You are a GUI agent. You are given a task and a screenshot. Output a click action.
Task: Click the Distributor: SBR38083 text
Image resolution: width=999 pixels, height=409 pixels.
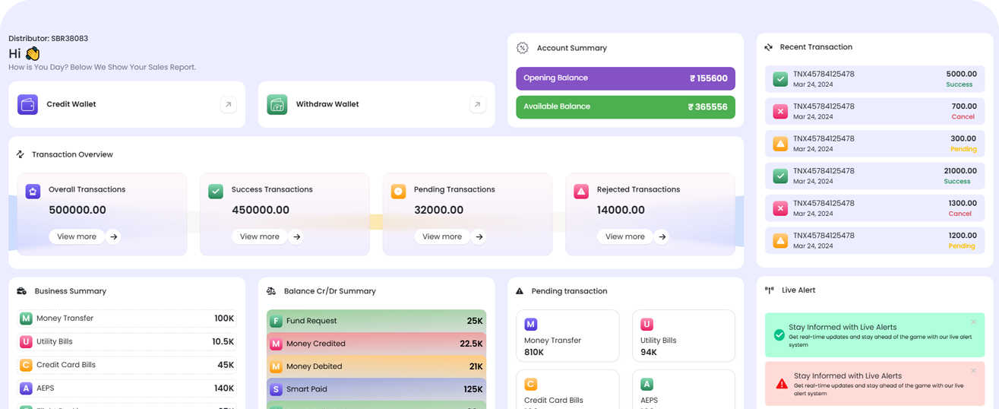(x=48, y=39)
